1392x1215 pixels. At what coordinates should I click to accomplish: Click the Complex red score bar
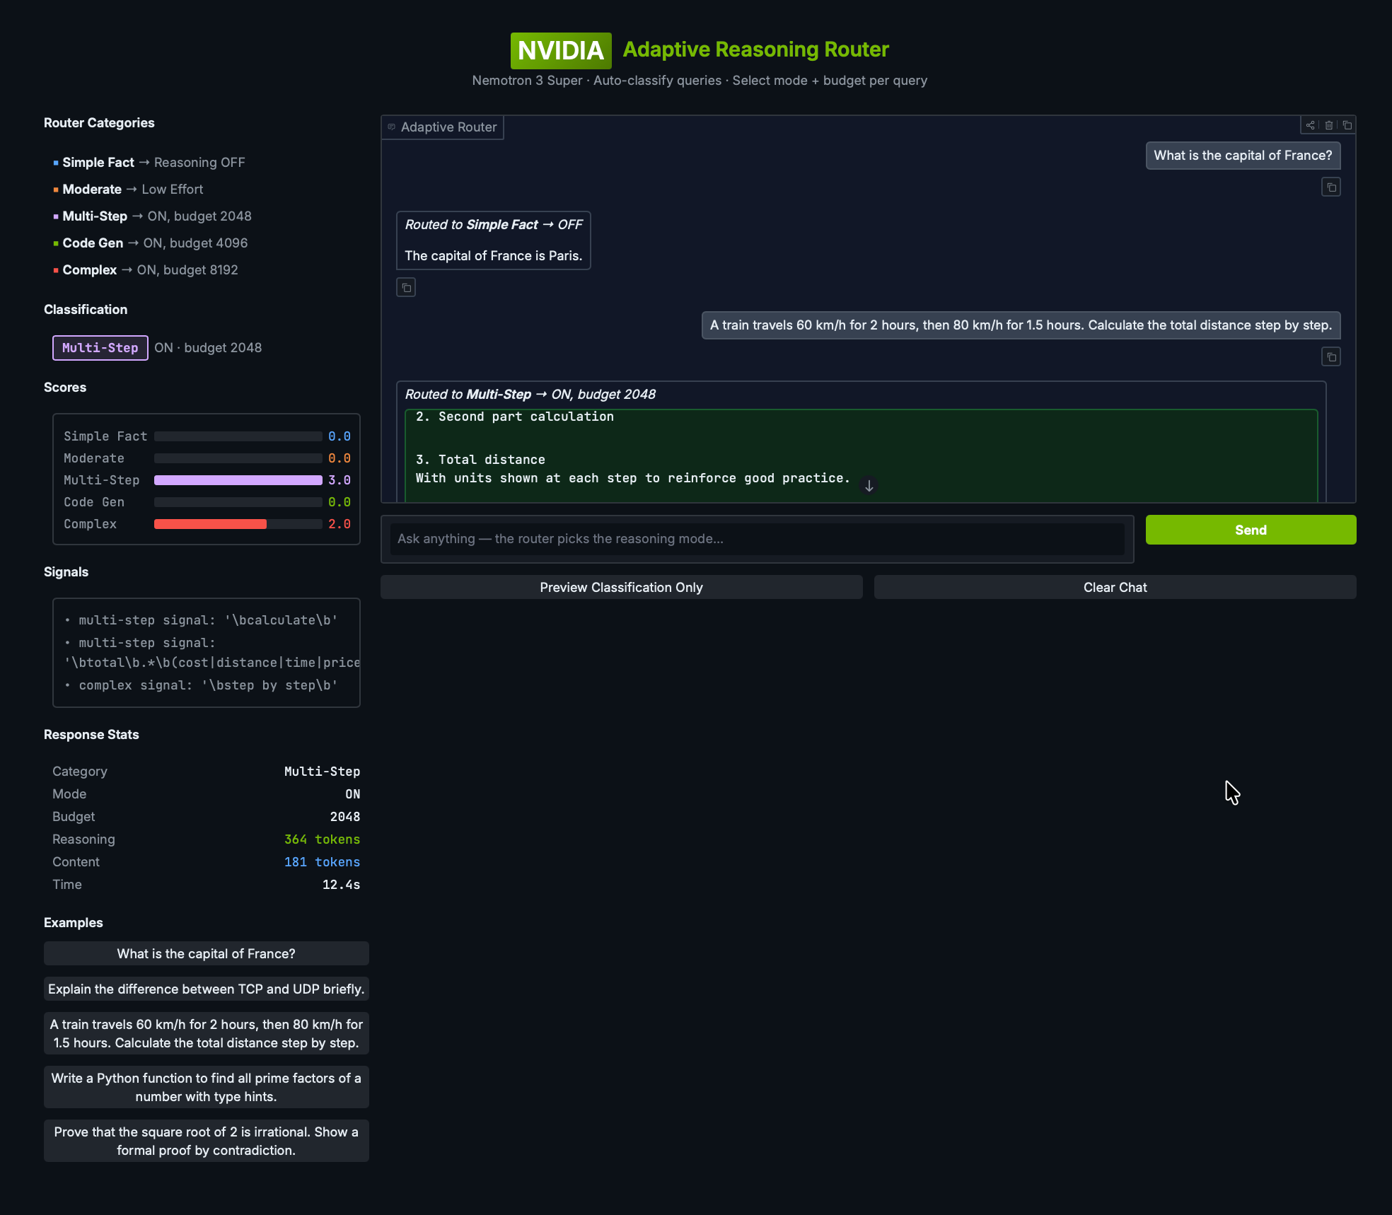coord(210,524)
